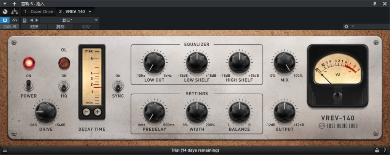
Task: Flip the SYNC toggle switch
Action: 118,86
